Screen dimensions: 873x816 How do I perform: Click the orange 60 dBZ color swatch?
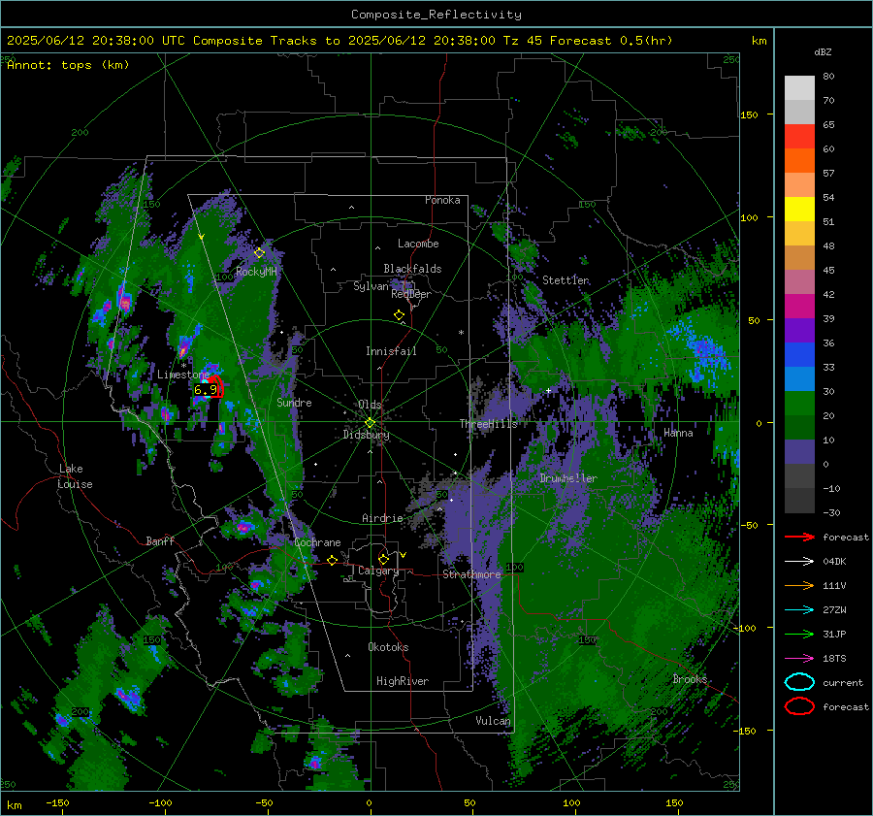pyautogui.click(x=799, y=160)
